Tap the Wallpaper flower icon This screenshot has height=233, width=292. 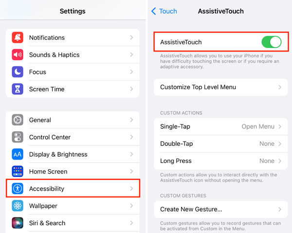click(18, 206)
